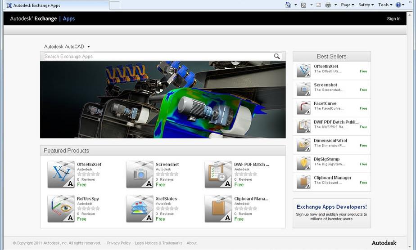Viewport: 416px width, 250px height.
Task: Open the Page menu
Action: pyautogui.click(x=348, y=5)
